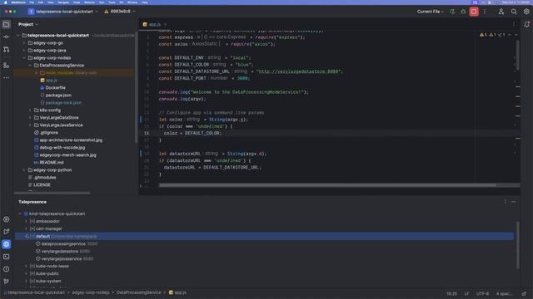Click the UTF-8 encoding status bar entry
The width and height of the screenshot is (533, 299).
click(482, 293)
